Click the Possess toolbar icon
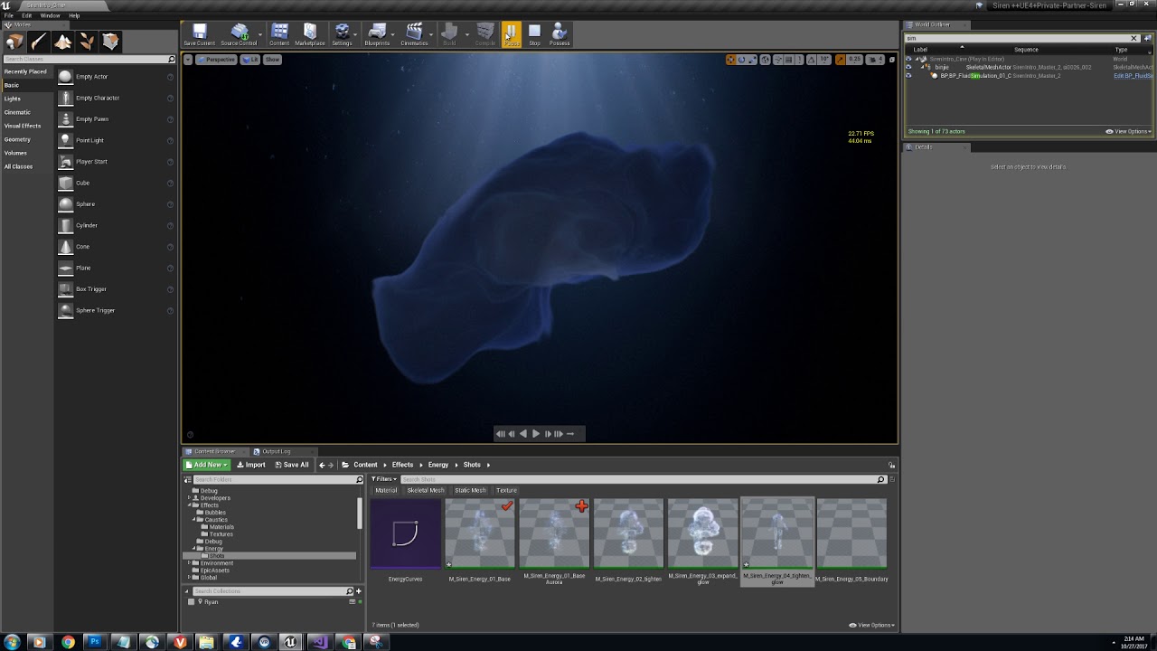 tap(560, 34)
